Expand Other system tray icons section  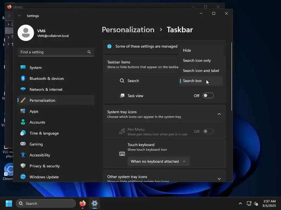[x=219, y=179]
